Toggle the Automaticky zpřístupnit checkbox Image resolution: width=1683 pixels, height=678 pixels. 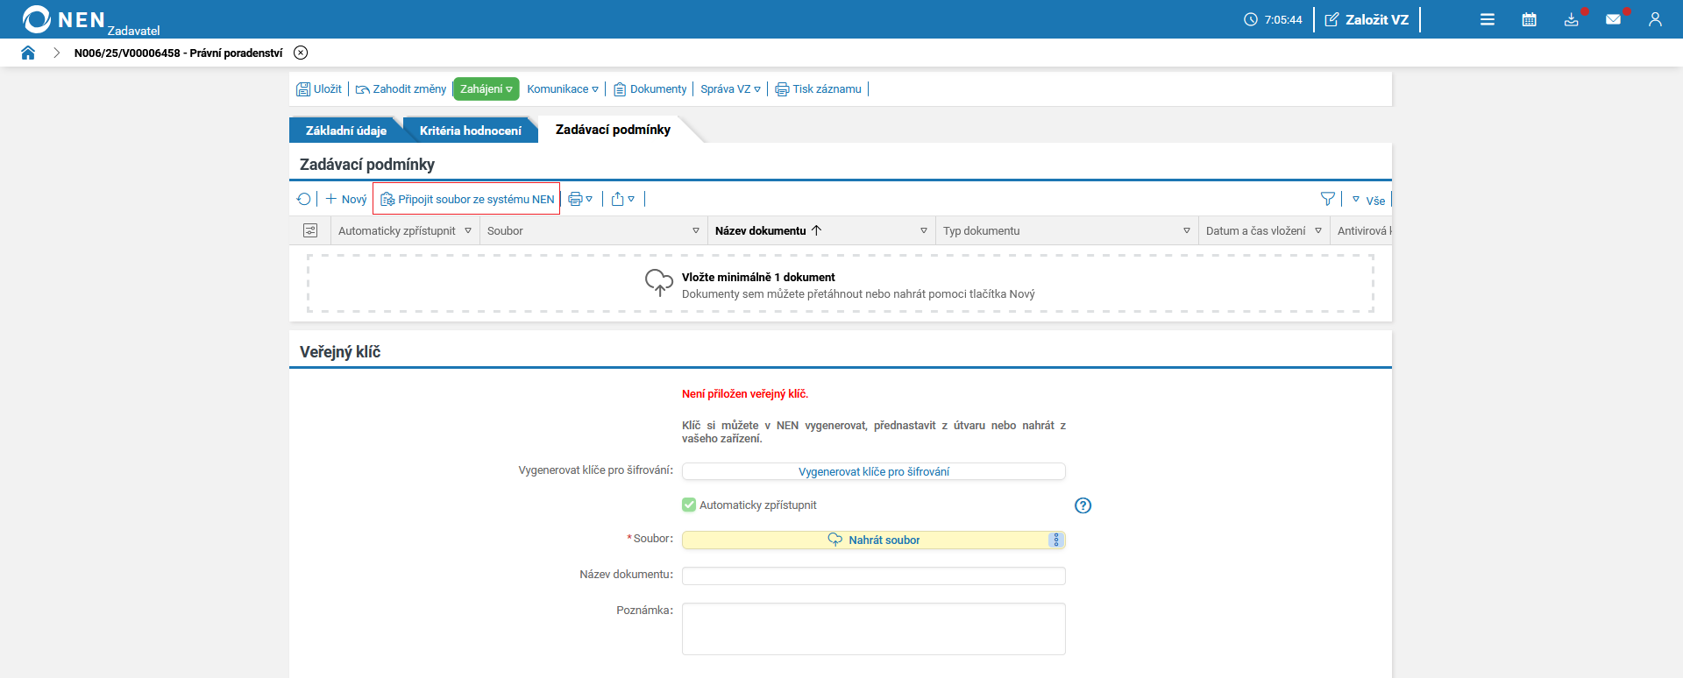point(689,505)
